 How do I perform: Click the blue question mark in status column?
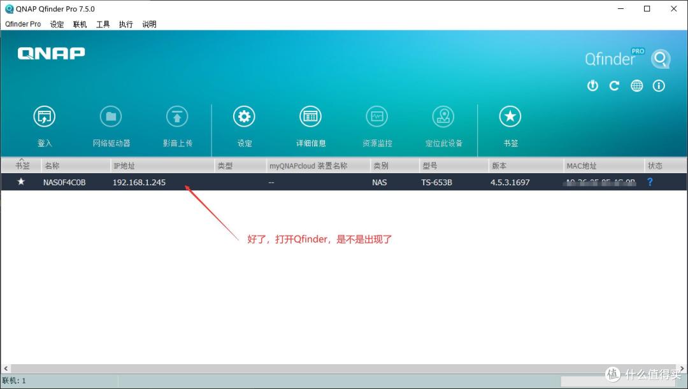[649, 182]
